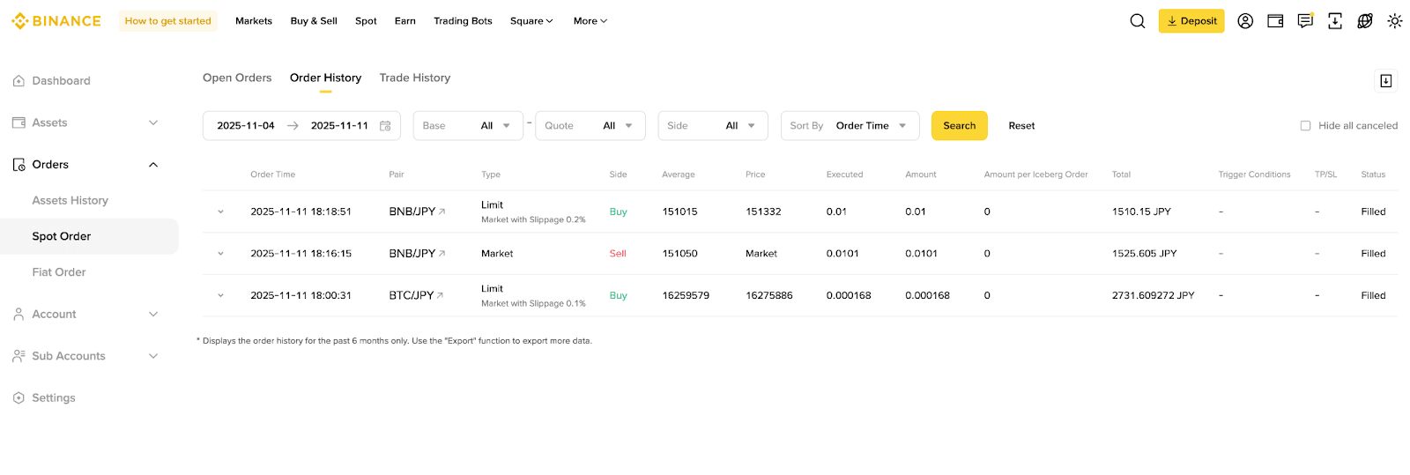Click the Sub Accounts sidebar icon
The image size is (1410, 475).
(x=19, y=356)
